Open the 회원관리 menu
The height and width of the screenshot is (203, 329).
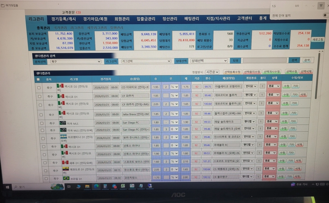point(122,19)
